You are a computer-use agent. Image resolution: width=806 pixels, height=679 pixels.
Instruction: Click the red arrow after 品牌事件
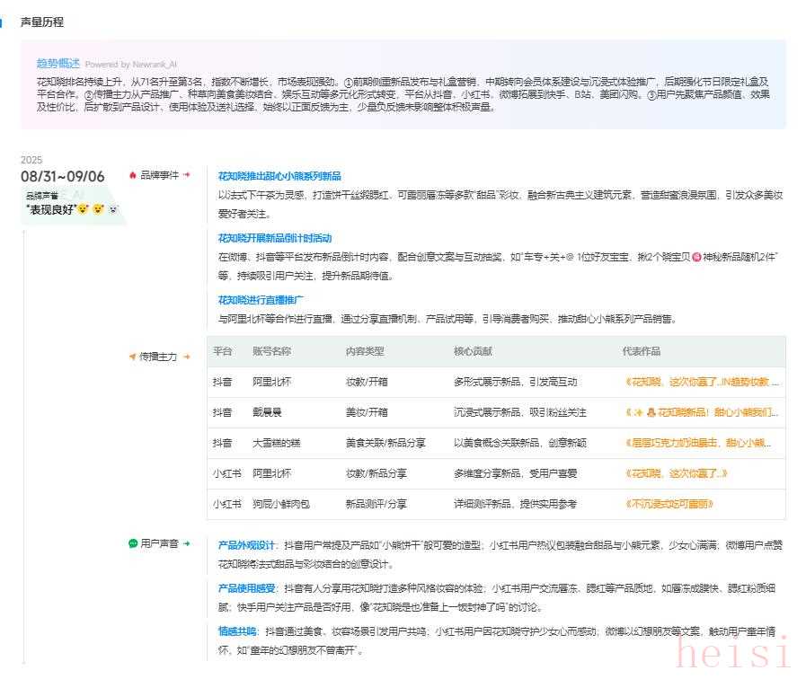point(187,175)
